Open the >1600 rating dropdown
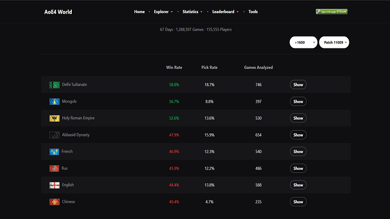Viewport: 390px width, 219px height. [x=304, y=42]
